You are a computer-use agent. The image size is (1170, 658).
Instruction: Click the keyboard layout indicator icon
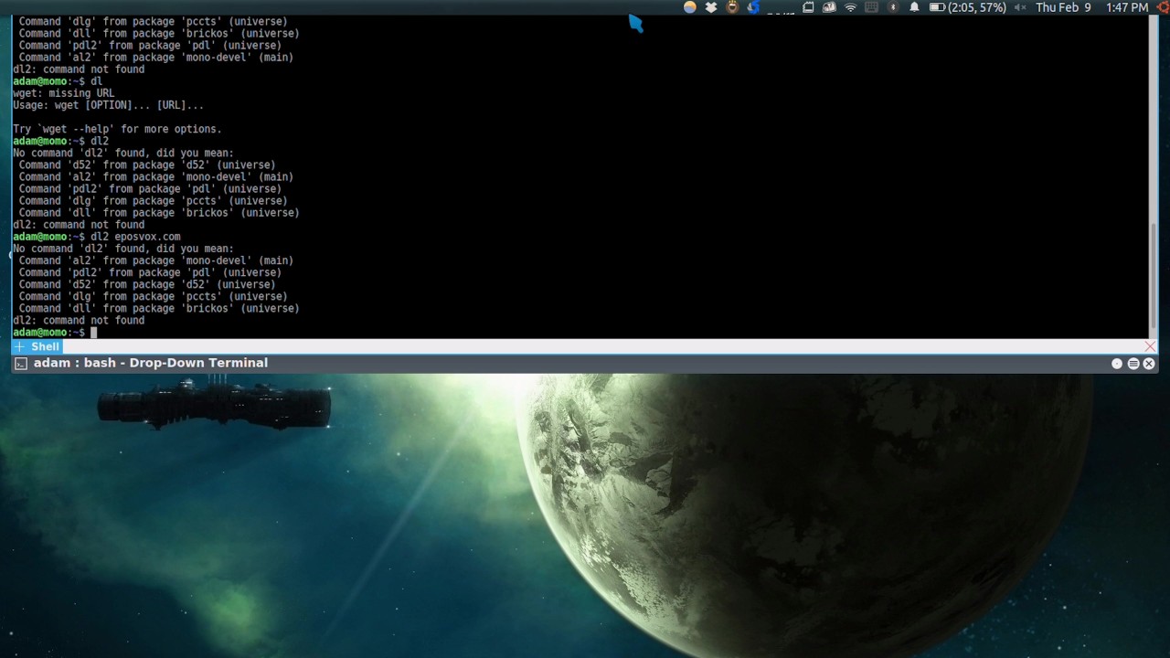(x=871, y=7)
